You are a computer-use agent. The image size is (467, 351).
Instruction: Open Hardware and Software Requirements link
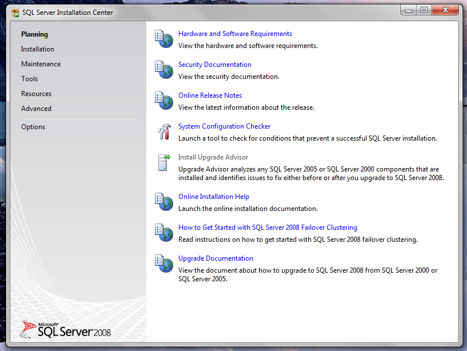pyautogui.click(x=235, y=34)
